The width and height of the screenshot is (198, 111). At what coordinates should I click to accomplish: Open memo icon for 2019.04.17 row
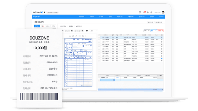point(162,42)
